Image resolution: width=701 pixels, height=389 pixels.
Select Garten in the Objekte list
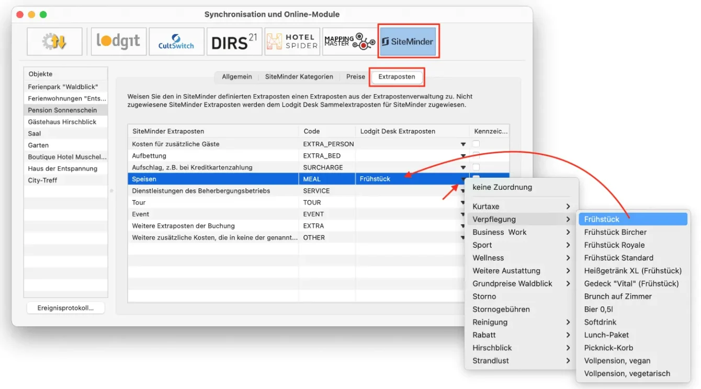[x=66, y=145]
